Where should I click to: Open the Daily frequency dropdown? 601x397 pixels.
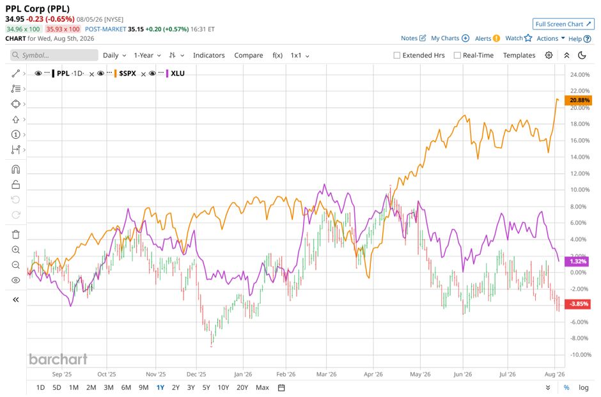114,55
